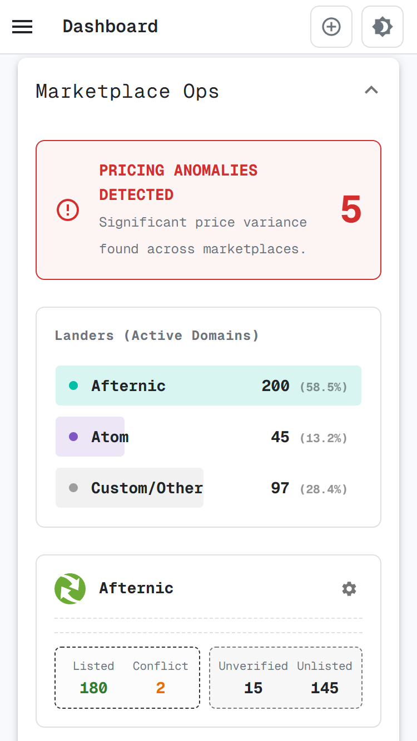
Task: Click the pricing anomalies warning icon
Action: (x=68, y=209)
